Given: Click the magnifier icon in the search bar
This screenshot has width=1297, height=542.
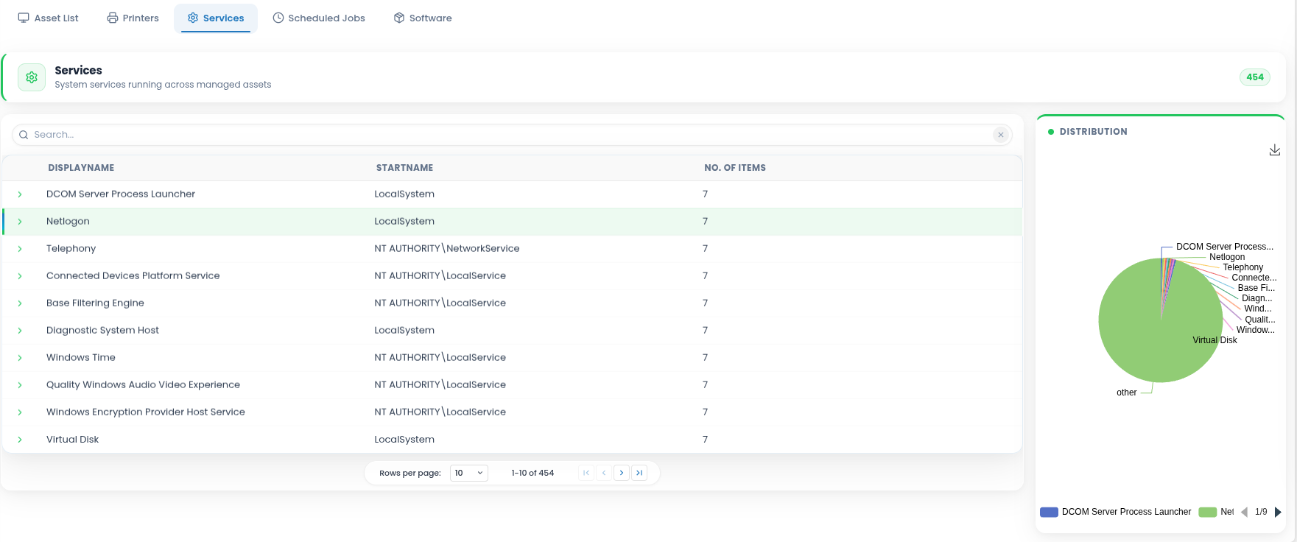Looking at the screenshot, I should click(24, 135).
